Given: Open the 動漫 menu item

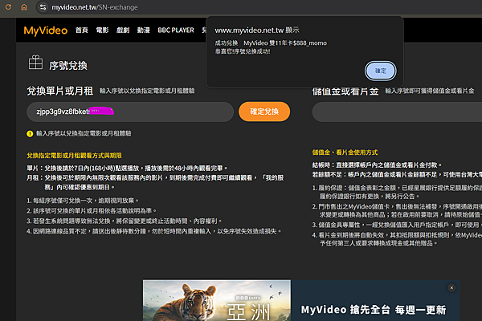Looking at the screenshot, I should tap(143, 30).
